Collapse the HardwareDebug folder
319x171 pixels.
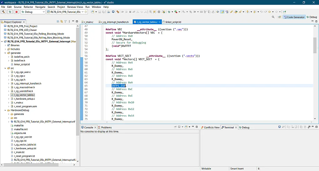(5, 110)
